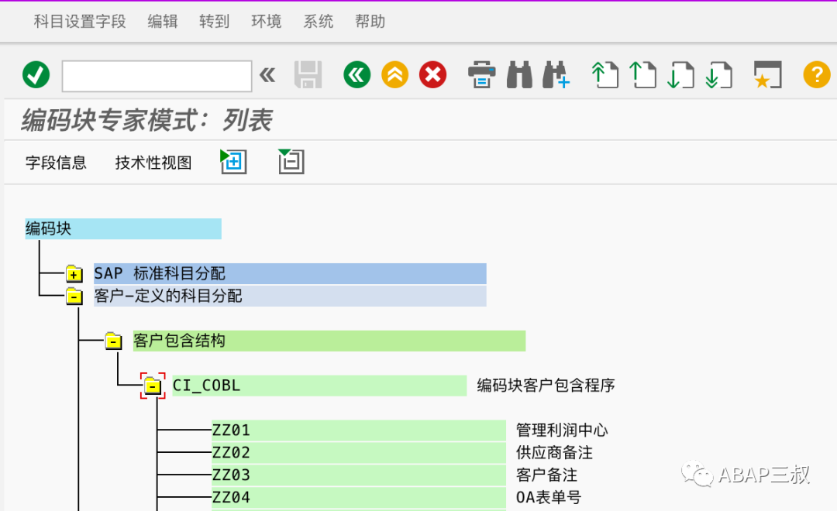Click the yellow Exit icon

click(x=395, y=74)
